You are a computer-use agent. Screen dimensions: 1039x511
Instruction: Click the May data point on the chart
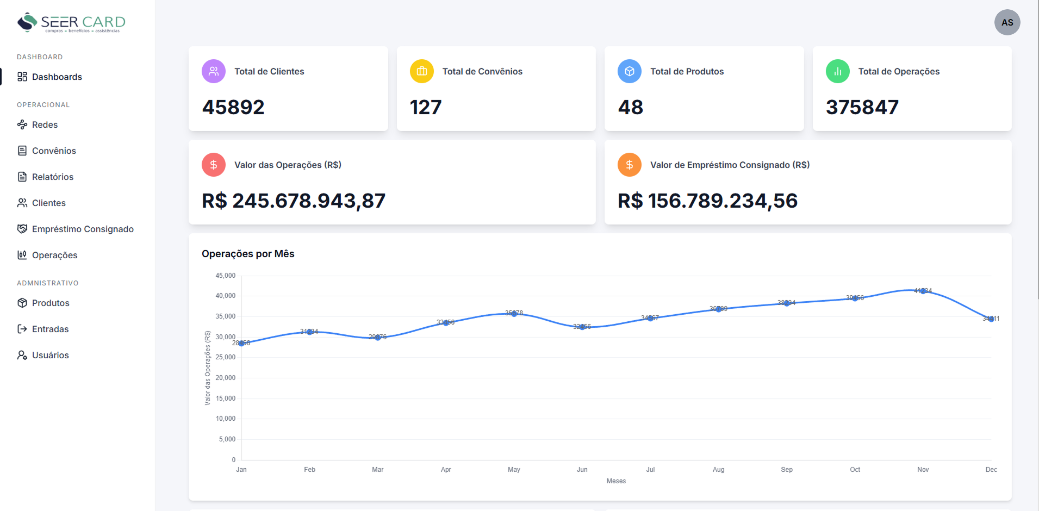pos(514,314)
